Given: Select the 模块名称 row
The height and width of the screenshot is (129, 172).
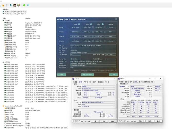Looking at the screenshot, I should (23, 23).
